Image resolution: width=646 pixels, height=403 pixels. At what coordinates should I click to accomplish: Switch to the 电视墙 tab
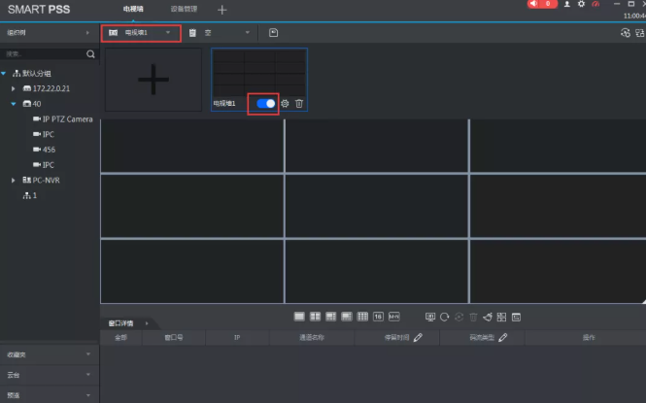135,9
